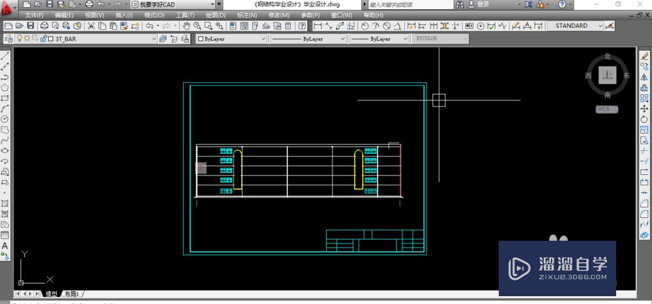
Task: Select the Erase modify tool
Action: (645, 55)
